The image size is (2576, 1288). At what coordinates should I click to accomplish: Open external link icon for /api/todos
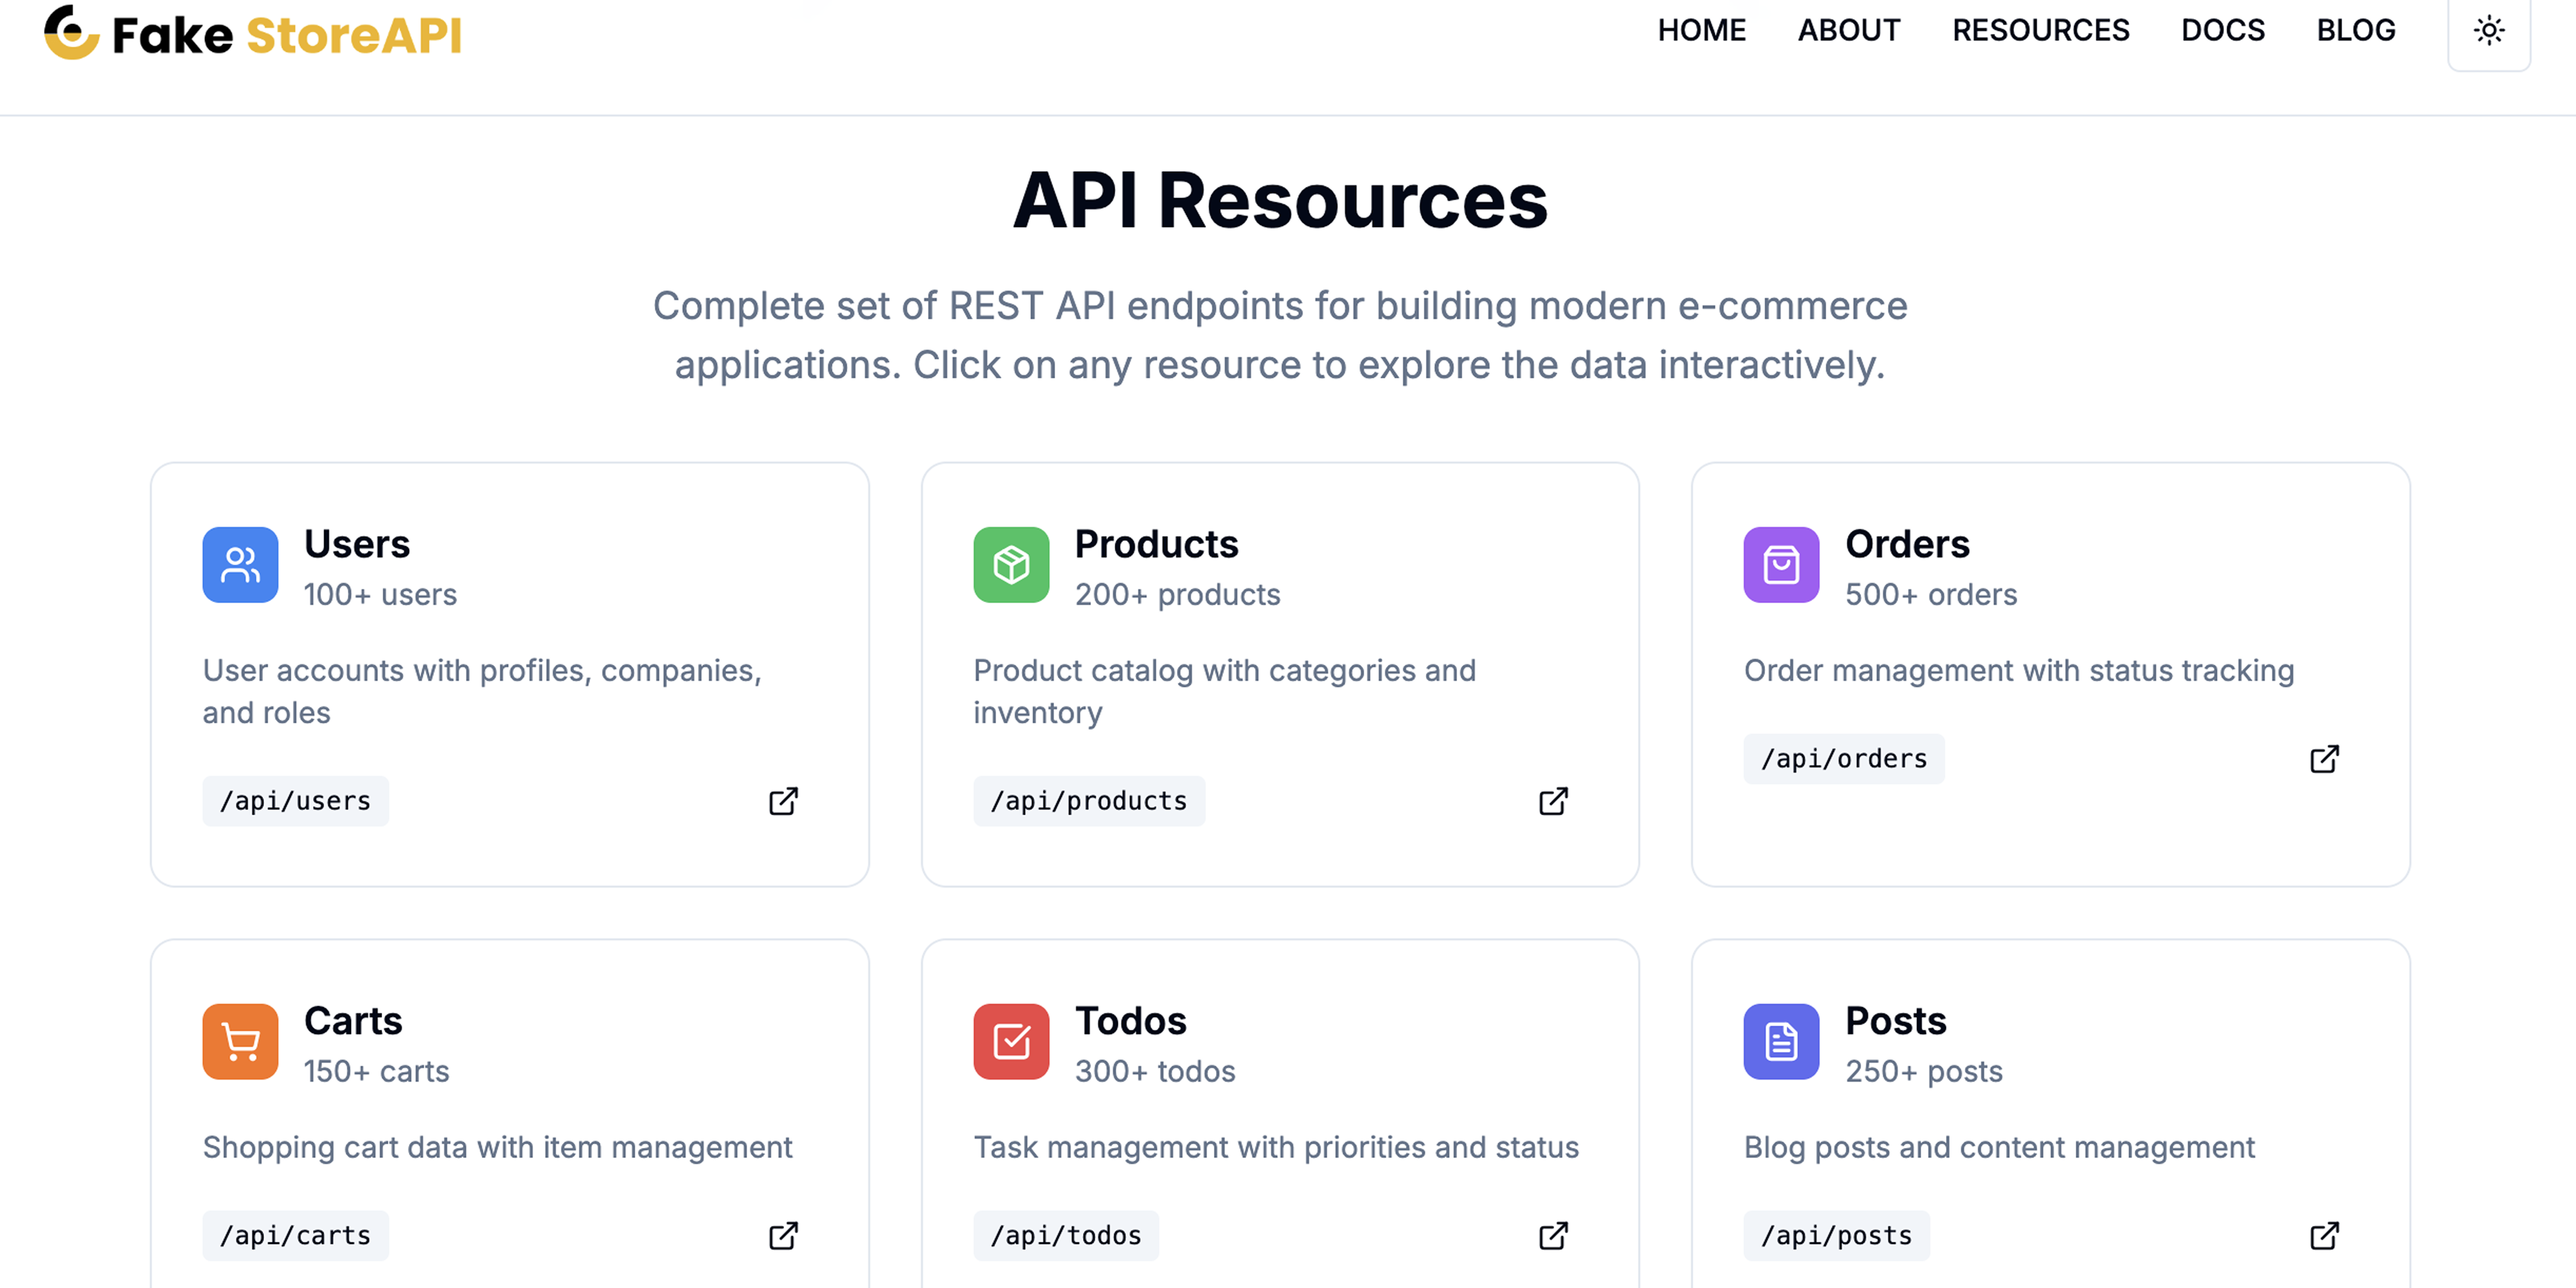1553,1236
